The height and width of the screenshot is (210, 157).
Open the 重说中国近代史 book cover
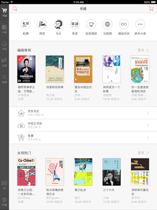point(83,69)
